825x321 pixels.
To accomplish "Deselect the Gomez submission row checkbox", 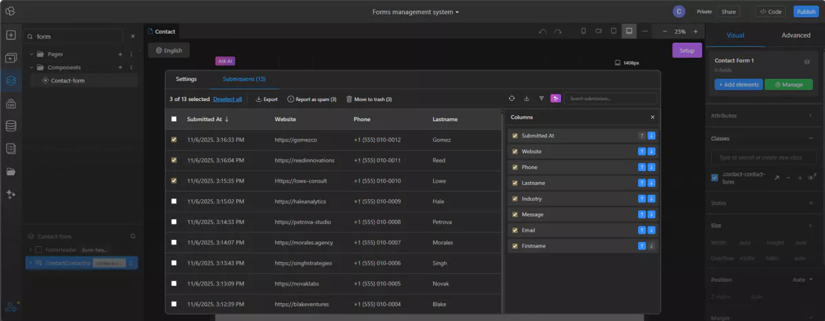I will click(x=174, y=140).
